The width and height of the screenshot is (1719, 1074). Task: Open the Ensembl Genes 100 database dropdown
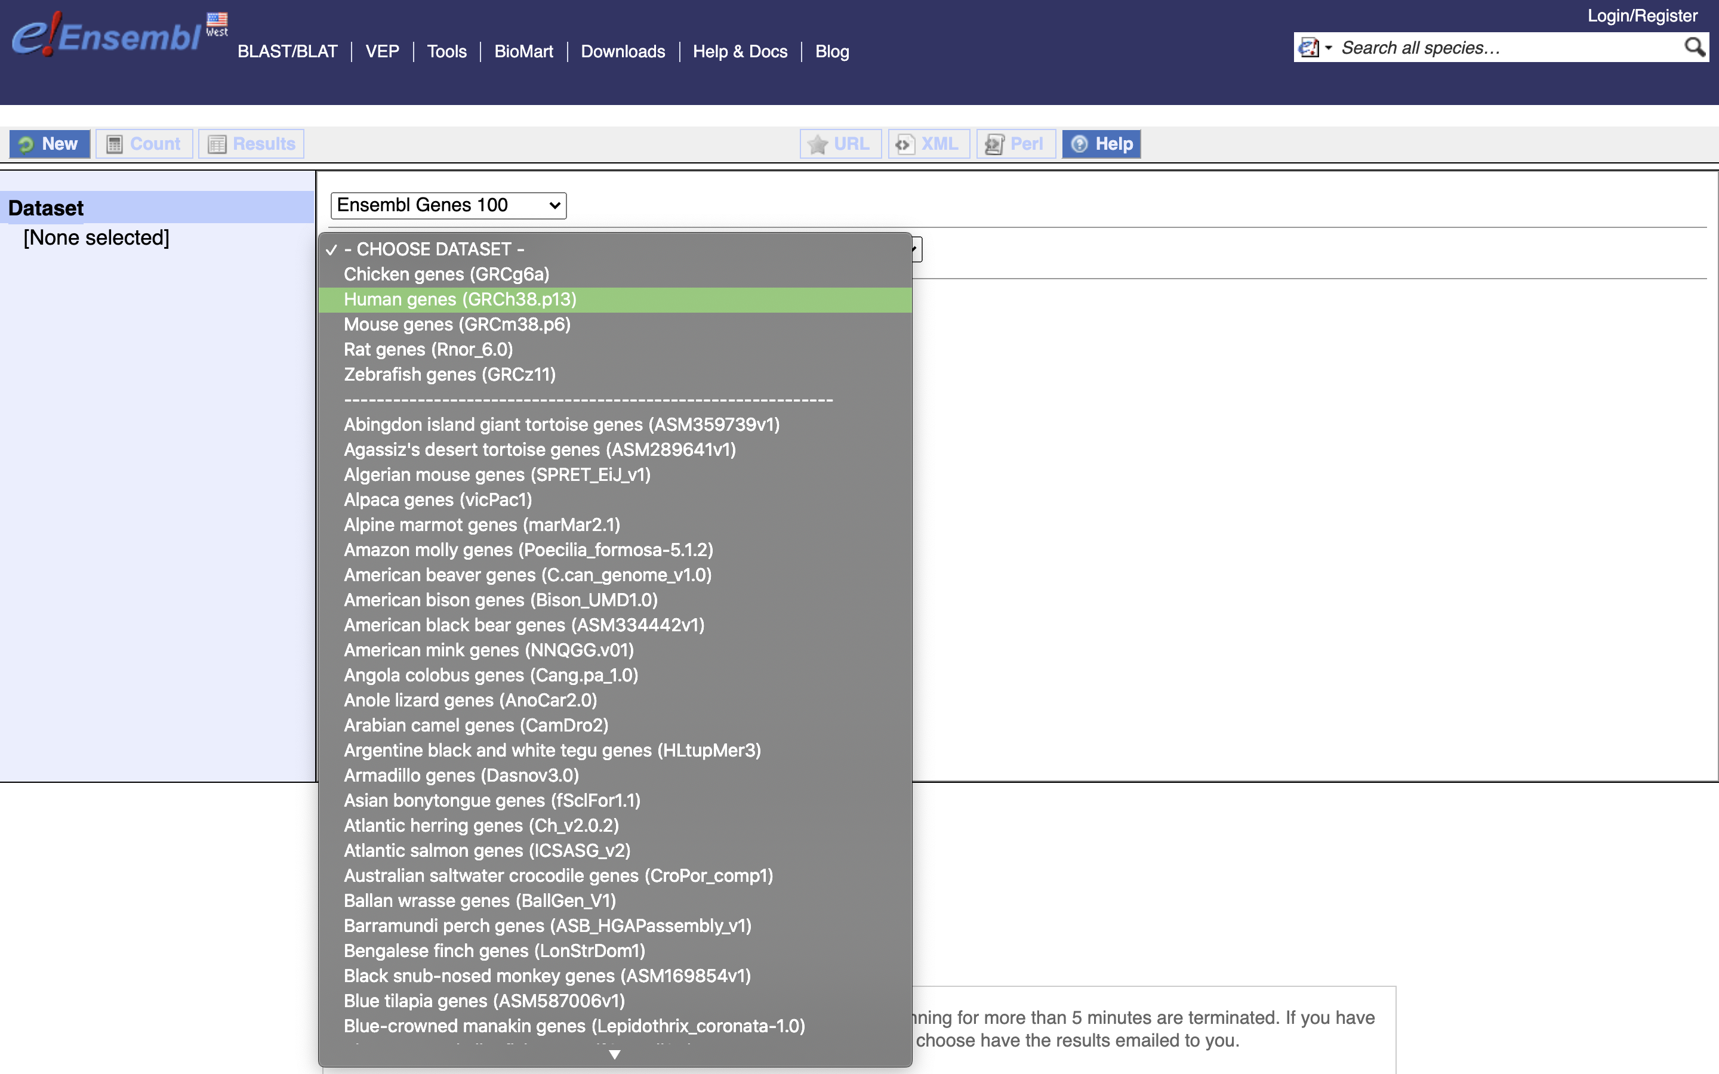click(x=448, y=205)
